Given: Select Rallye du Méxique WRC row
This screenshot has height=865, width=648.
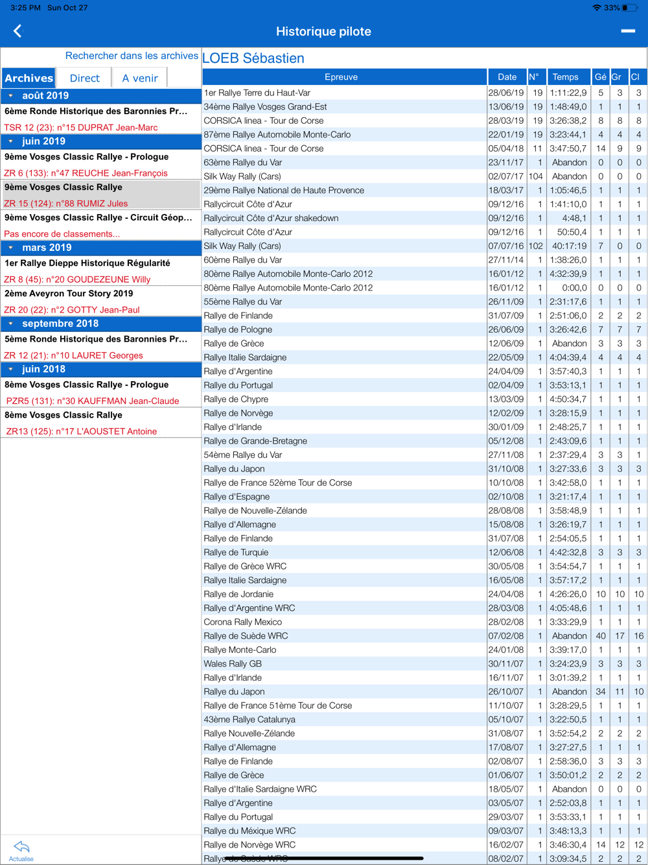Looking at the screenshot, I should click(x=424, y=831).
